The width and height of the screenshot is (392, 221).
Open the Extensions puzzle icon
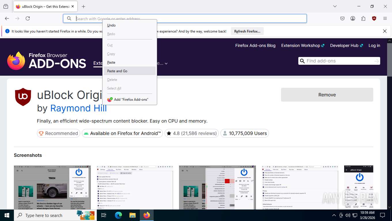(x=363, y=18)
